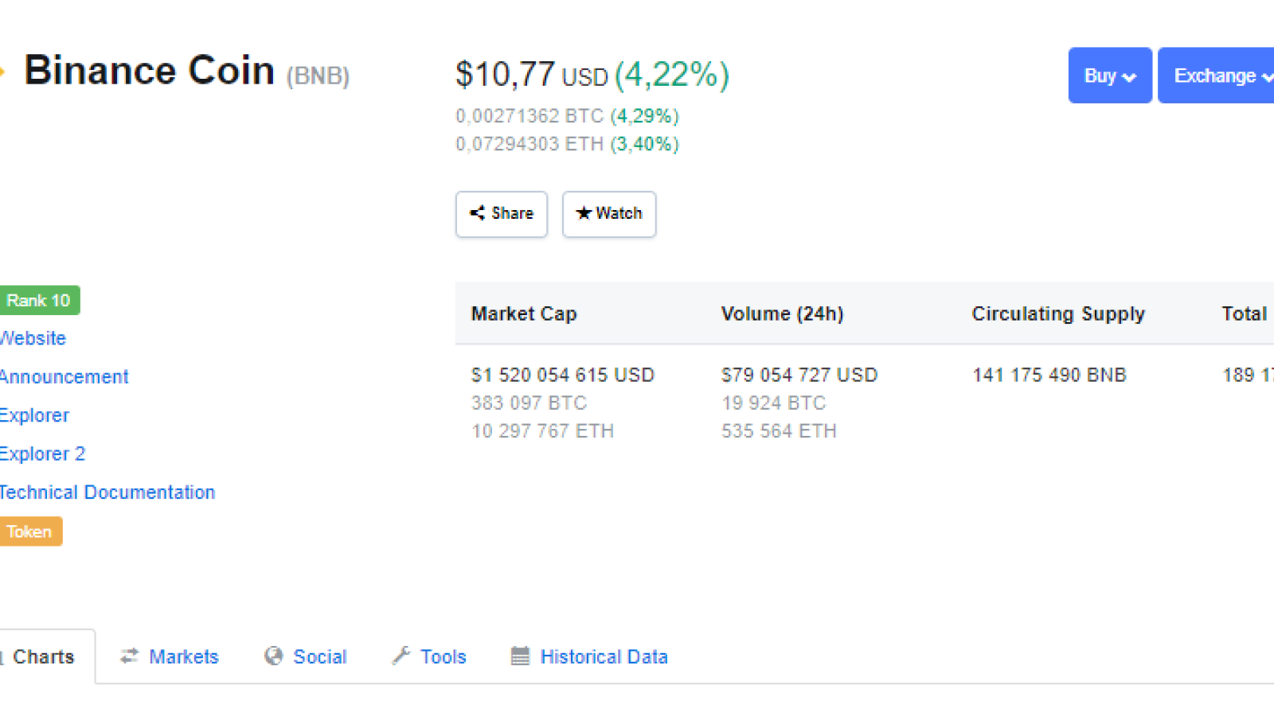Click the Market Cap column header
The width and height of the screenshot is (1274, 716).
pos(524,313)
